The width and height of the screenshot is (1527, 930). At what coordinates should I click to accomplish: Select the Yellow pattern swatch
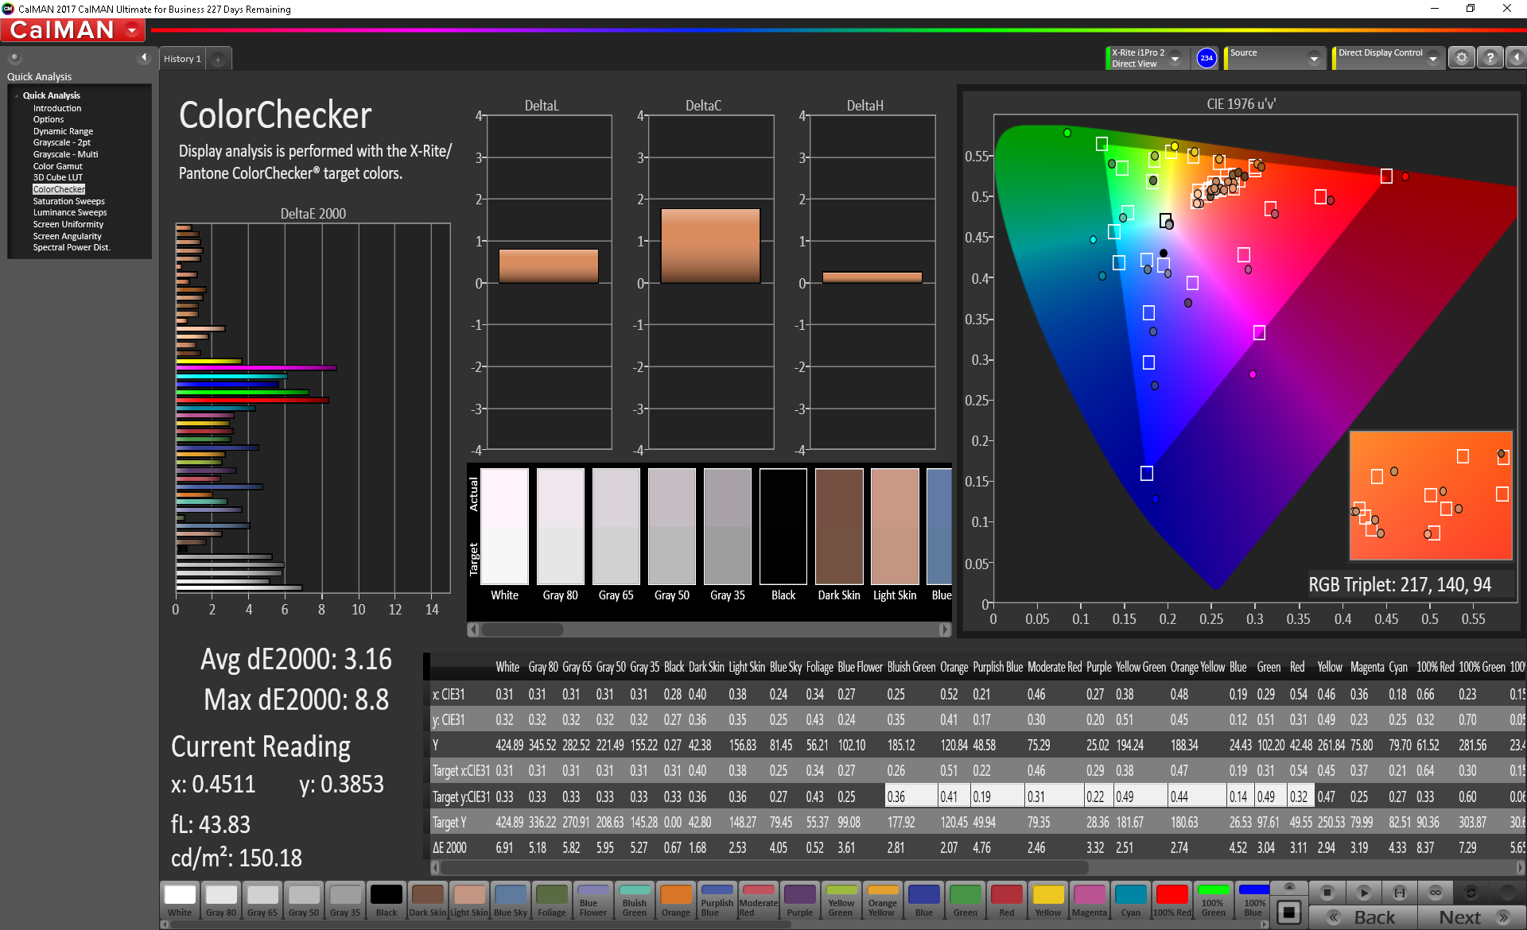(1048, 901)
